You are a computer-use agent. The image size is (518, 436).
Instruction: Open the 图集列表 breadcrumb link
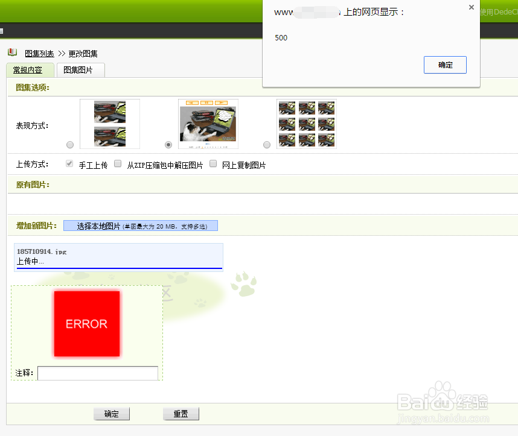tap(39, 54)
